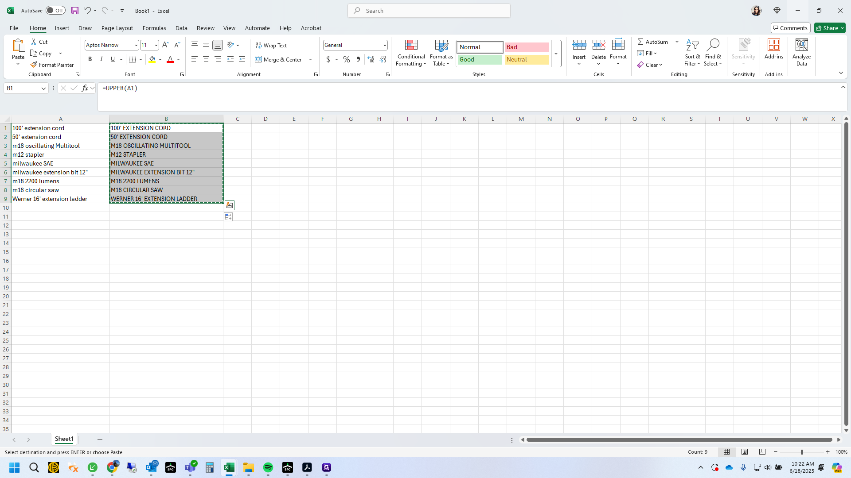Click the Cut scissors icon
Screen dimensions: 851x478
34,42
